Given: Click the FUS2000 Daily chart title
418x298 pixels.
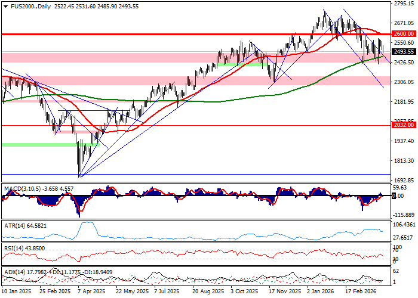Looking at the screenshot, I should coord(27,5).
